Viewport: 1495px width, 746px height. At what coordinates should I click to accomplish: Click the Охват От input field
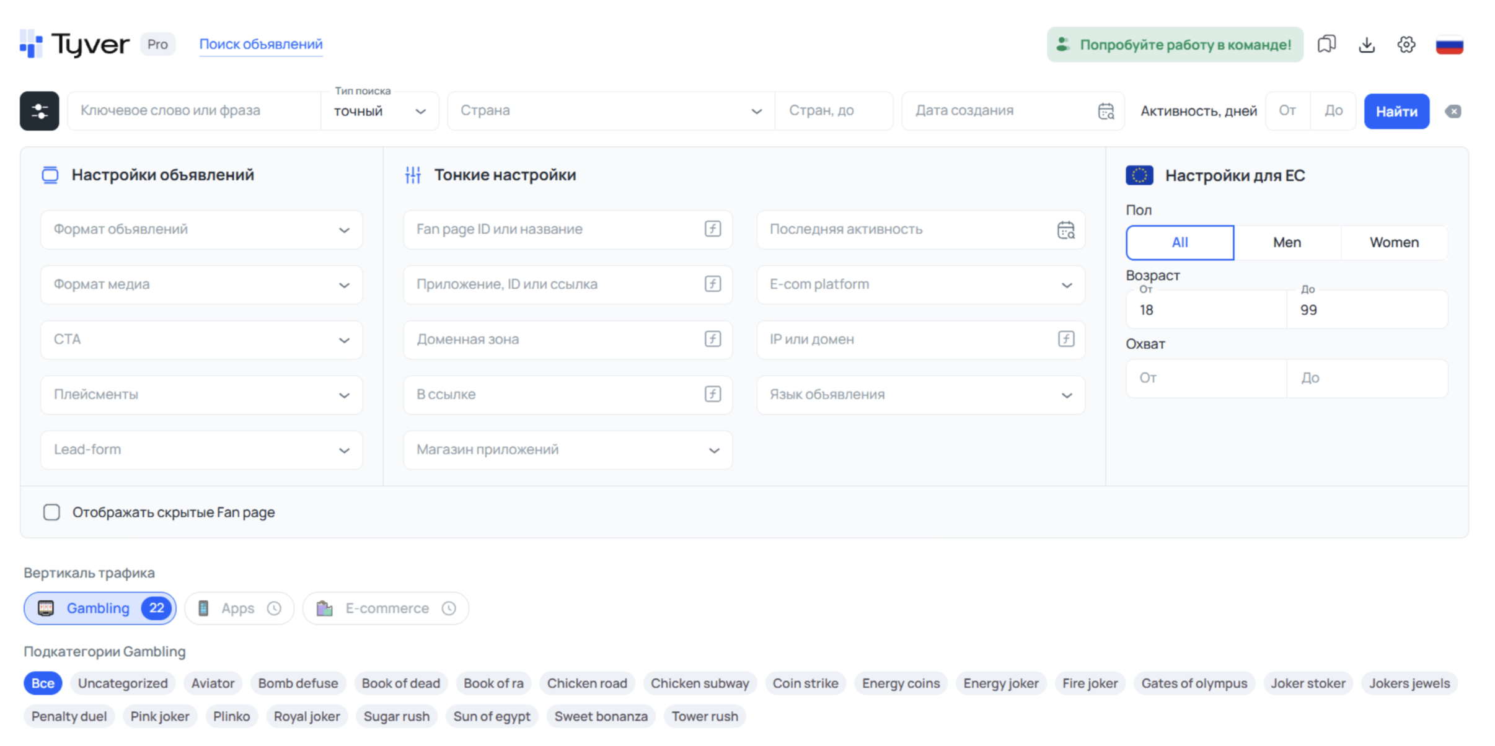pyautogui.click(x=1206, y=378)
